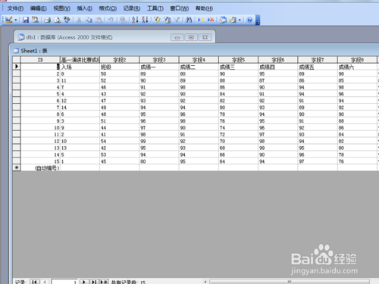This screenshot has height=284, width=379.
Task: Open the 编辑(E) menu
Action: (39, 8)
